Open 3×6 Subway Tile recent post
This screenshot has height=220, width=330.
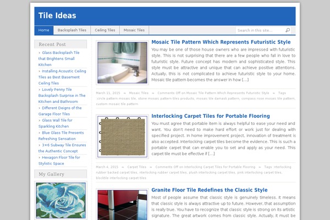click(x=62, y=148)
